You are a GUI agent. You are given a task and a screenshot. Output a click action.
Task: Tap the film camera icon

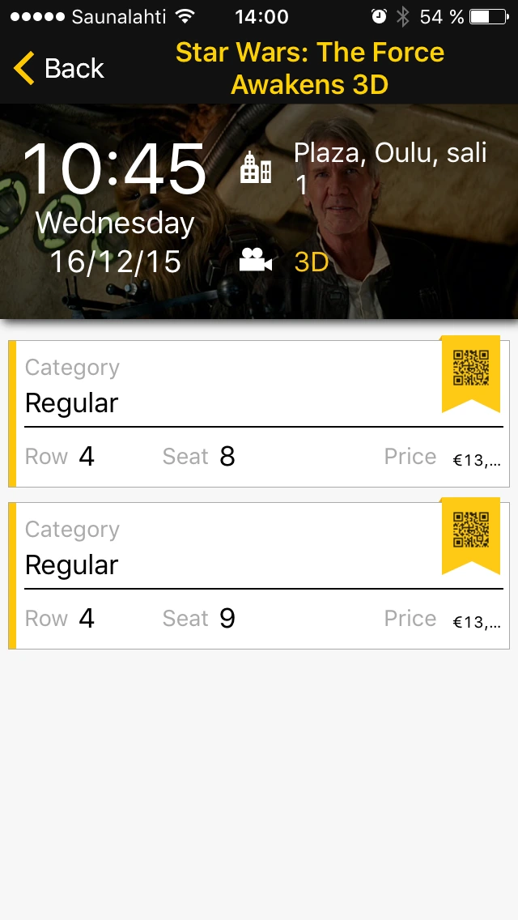tap(256, 260)
